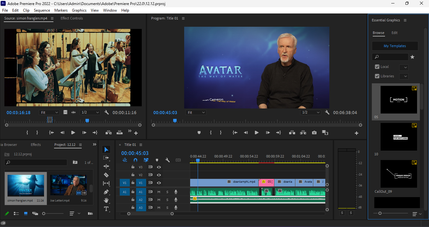Screen dimensions: 429x227
Task: Solo audio track A2
Action: coord(167,200)
